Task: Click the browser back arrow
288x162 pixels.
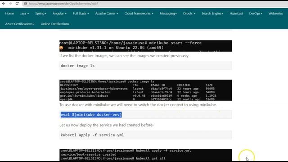Action: coord(4,4)
